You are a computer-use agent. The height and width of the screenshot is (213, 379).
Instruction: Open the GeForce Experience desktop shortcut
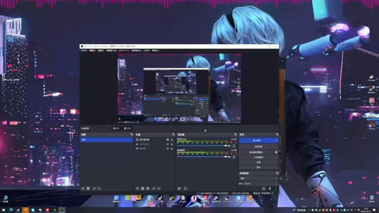(172, 200)
